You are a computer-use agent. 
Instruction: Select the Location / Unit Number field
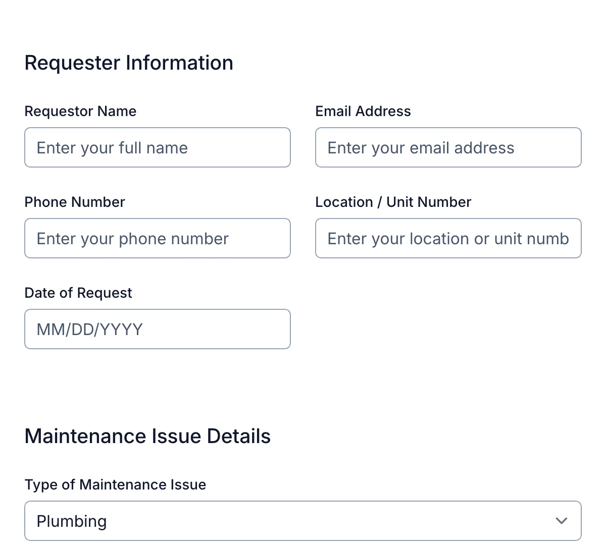point(448,238)
